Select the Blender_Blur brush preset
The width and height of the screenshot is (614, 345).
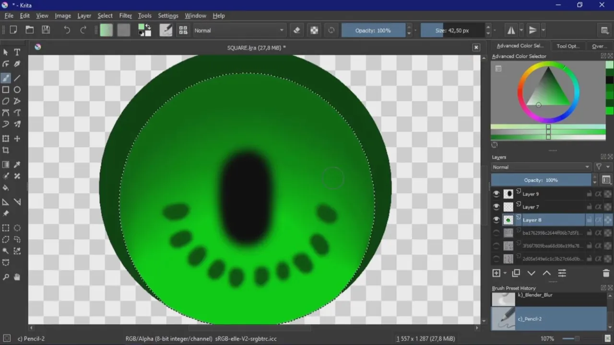[x=549, y=299]
